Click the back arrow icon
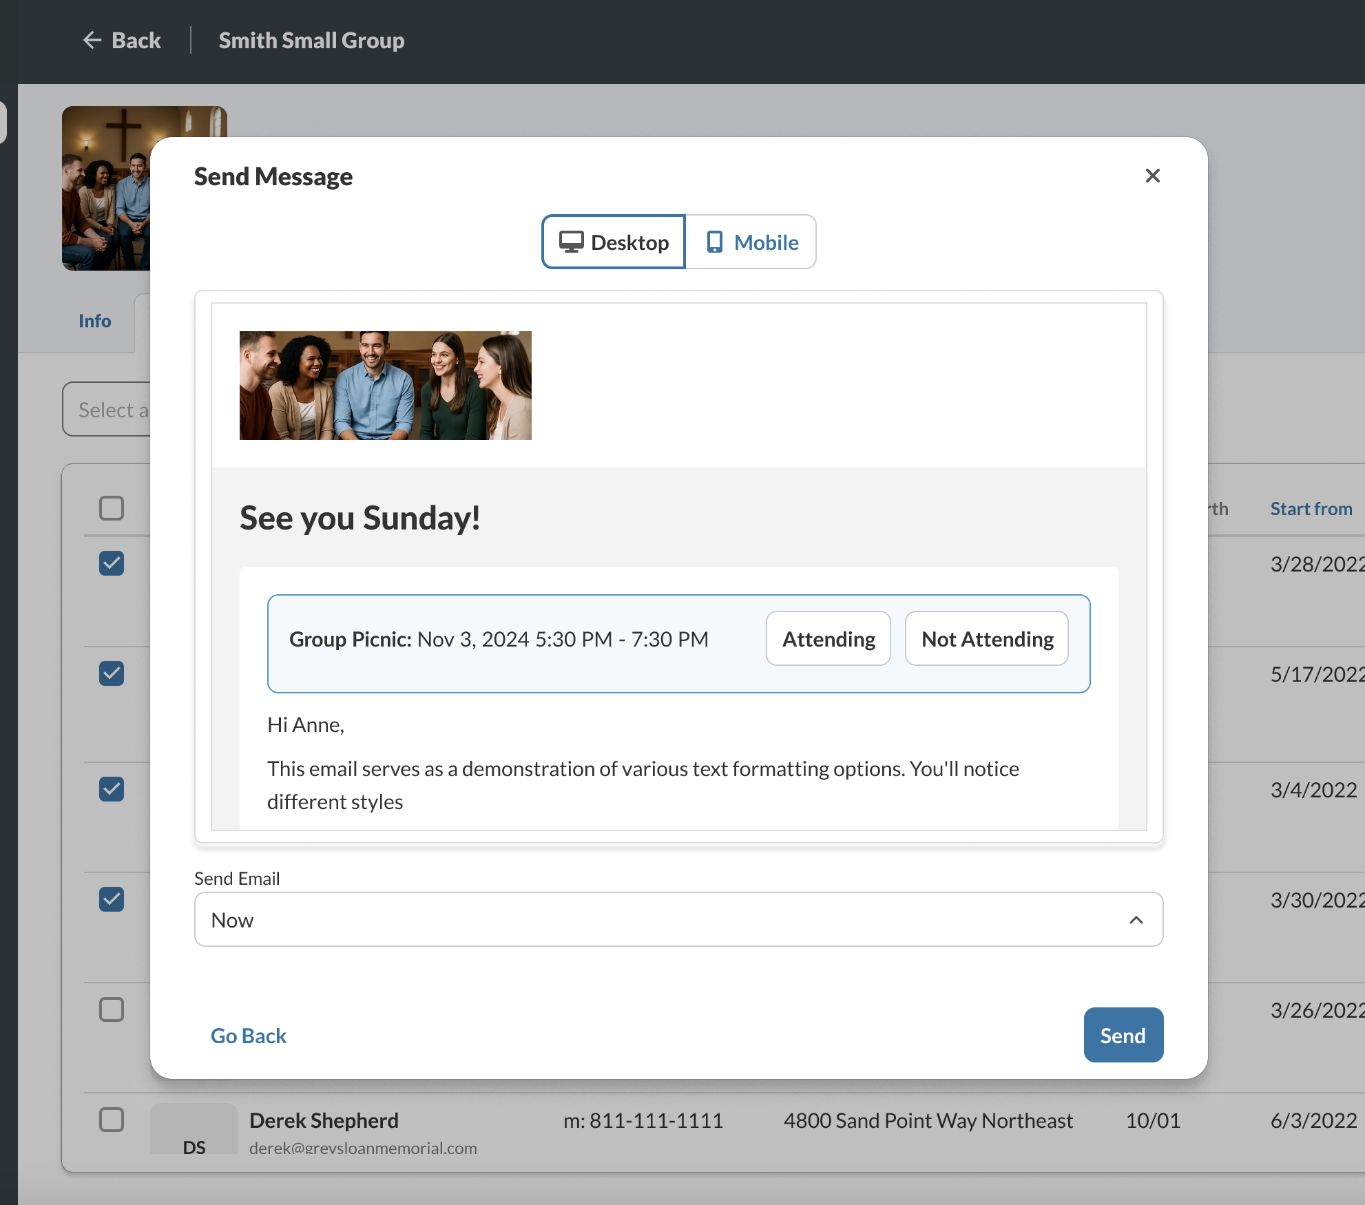The height and width of the screenshot is (1205, 1365). [92, 41]
